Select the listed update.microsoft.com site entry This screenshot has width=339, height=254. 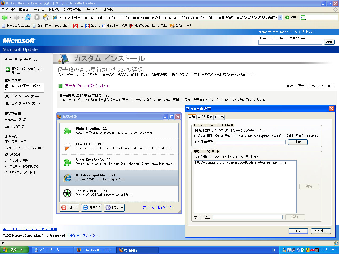240,162
